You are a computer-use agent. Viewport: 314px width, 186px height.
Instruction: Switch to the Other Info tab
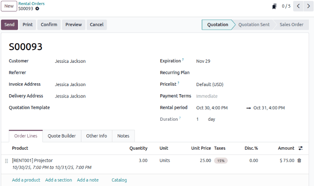click(x=96, y=136)
